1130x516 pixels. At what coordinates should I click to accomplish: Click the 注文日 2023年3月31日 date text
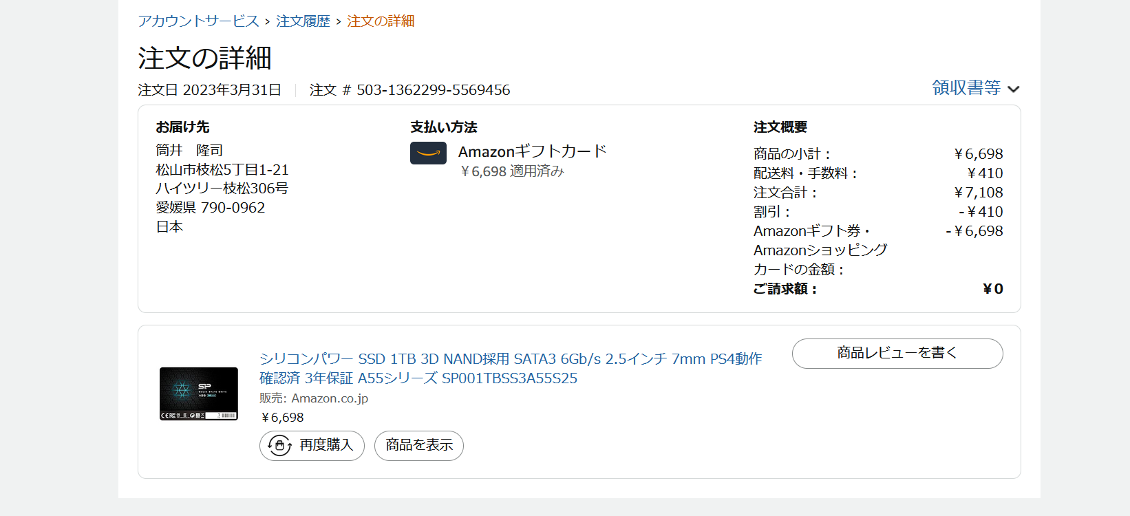point(209,90)
